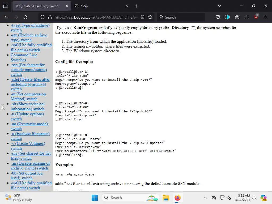Viewport: 272px width, 204px height.
Task: Open -slt (Show technical information) link
Action: (x=28, y=106)
